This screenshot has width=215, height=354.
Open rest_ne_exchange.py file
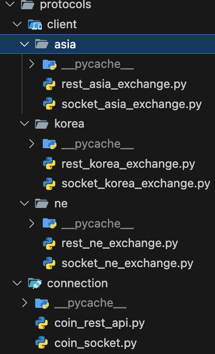pos(119,244)
